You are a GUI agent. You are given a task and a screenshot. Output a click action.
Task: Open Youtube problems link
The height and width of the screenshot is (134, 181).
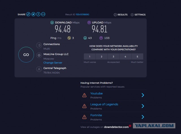pyautogui.click(x=96, y=93)
